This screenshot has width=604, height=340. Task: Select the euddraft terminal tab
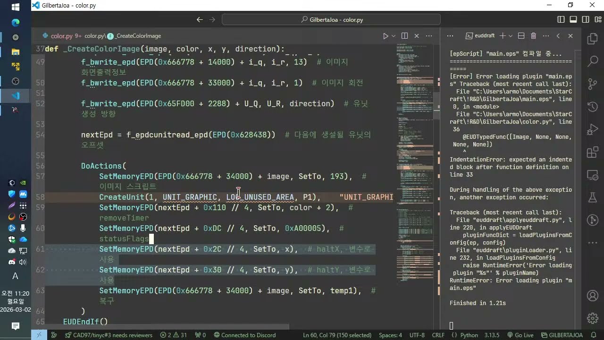480,36
